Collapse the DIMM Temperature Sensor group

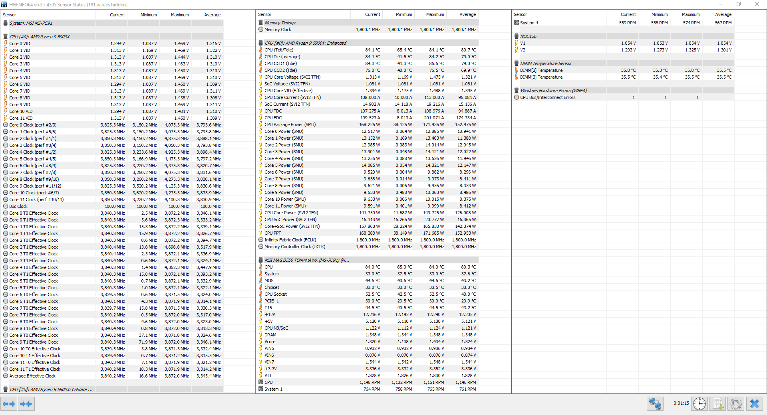[517, 63]
